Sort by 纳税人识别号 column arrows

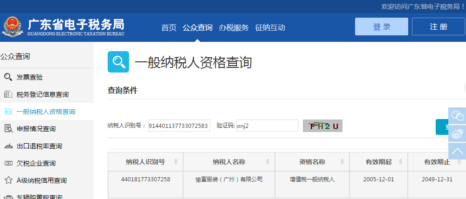176,162
